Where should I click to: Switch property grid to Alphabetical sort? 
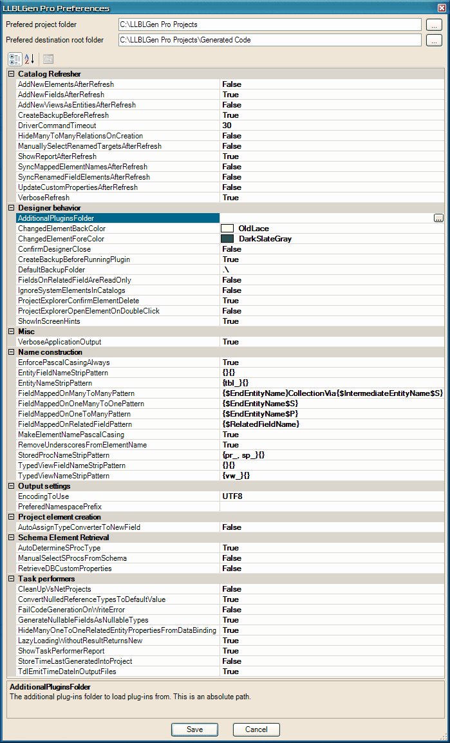(30, 59)
